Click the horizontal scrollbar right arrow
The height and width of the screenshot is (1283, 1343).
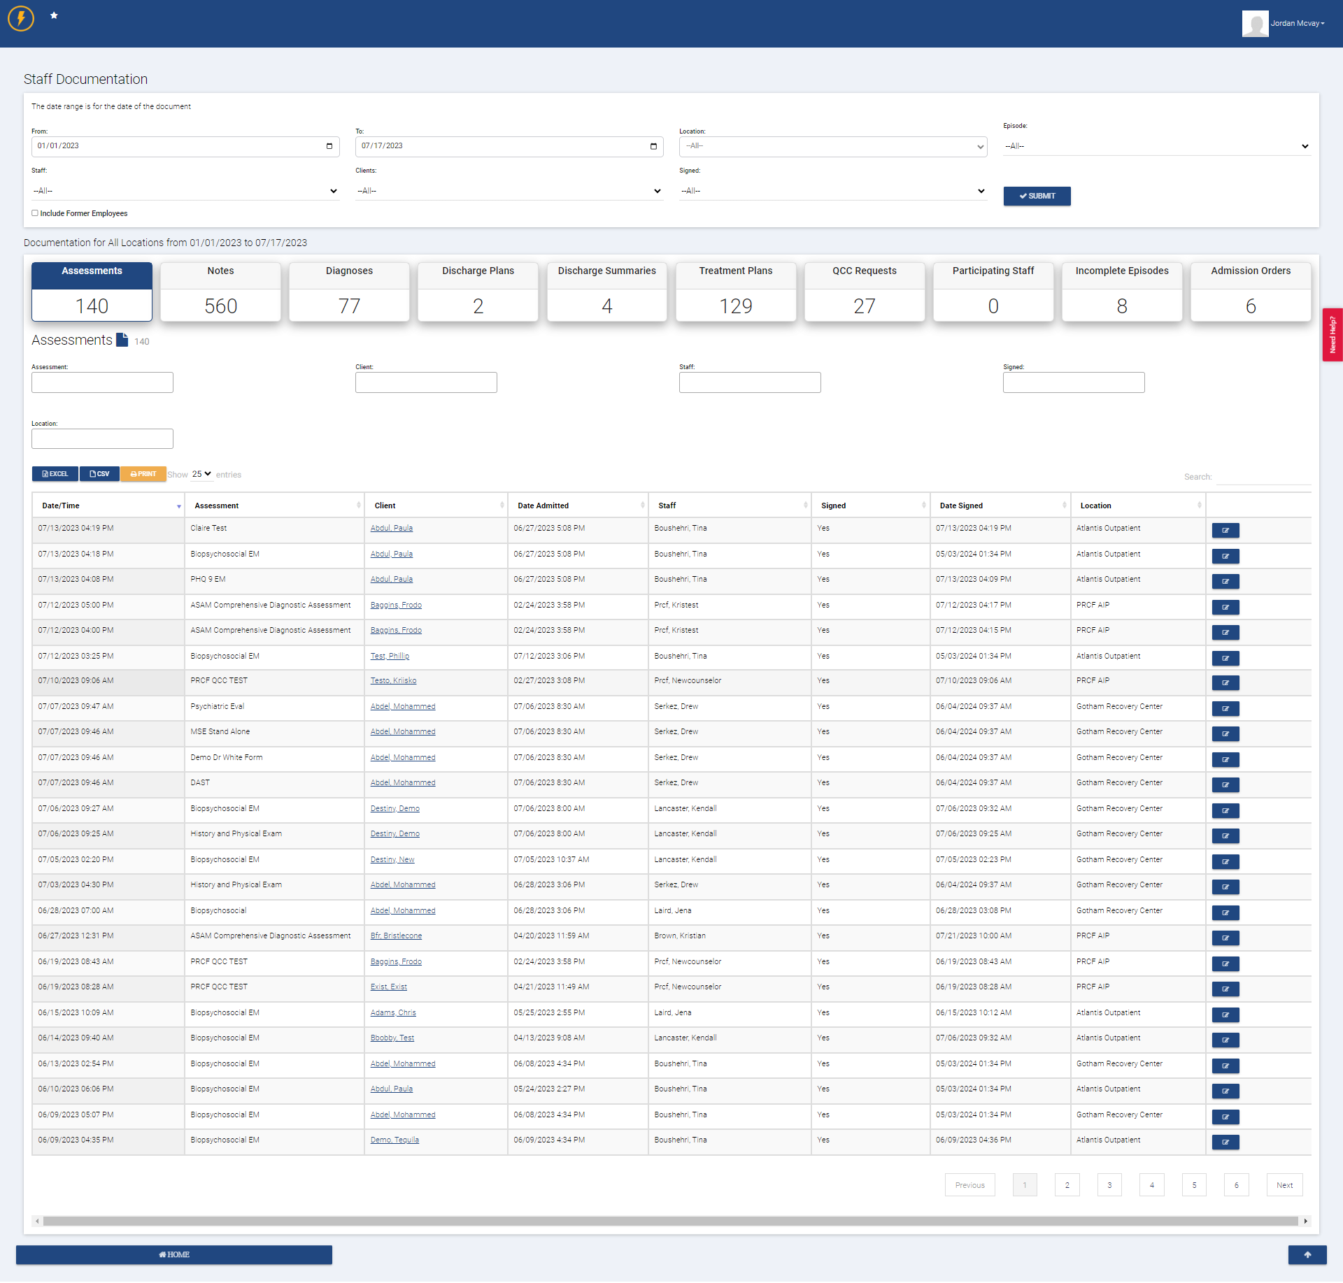tap(1305, 1221)
